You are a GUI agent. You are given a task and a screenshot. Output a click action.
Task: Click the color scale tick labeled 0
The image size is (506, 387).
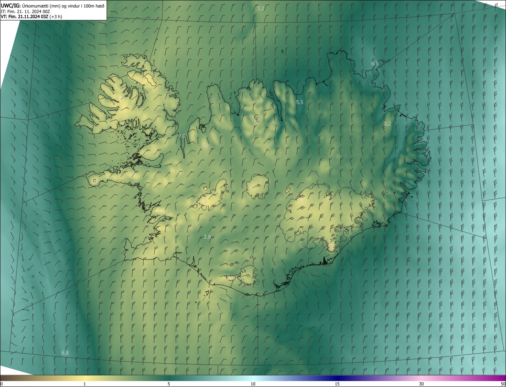1,384
